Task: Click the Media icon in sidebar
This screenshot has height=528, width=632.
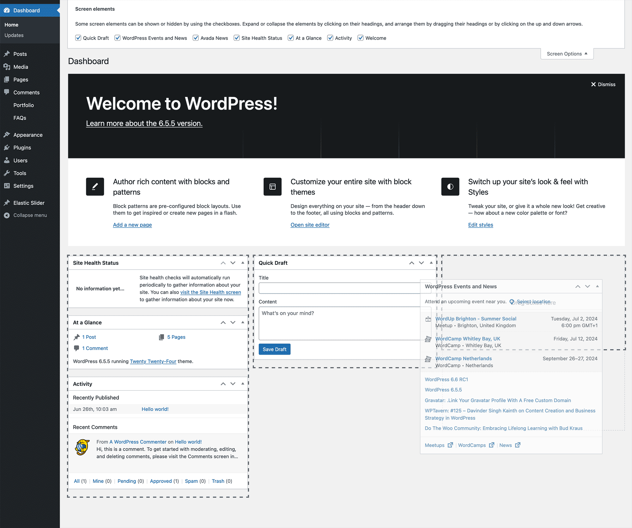Action: [7, 67]
